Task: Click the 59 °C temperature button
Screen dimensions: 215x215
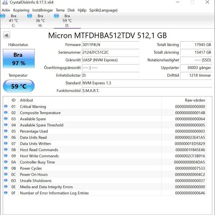Action: pyautogui.click(x=19, y=86)
